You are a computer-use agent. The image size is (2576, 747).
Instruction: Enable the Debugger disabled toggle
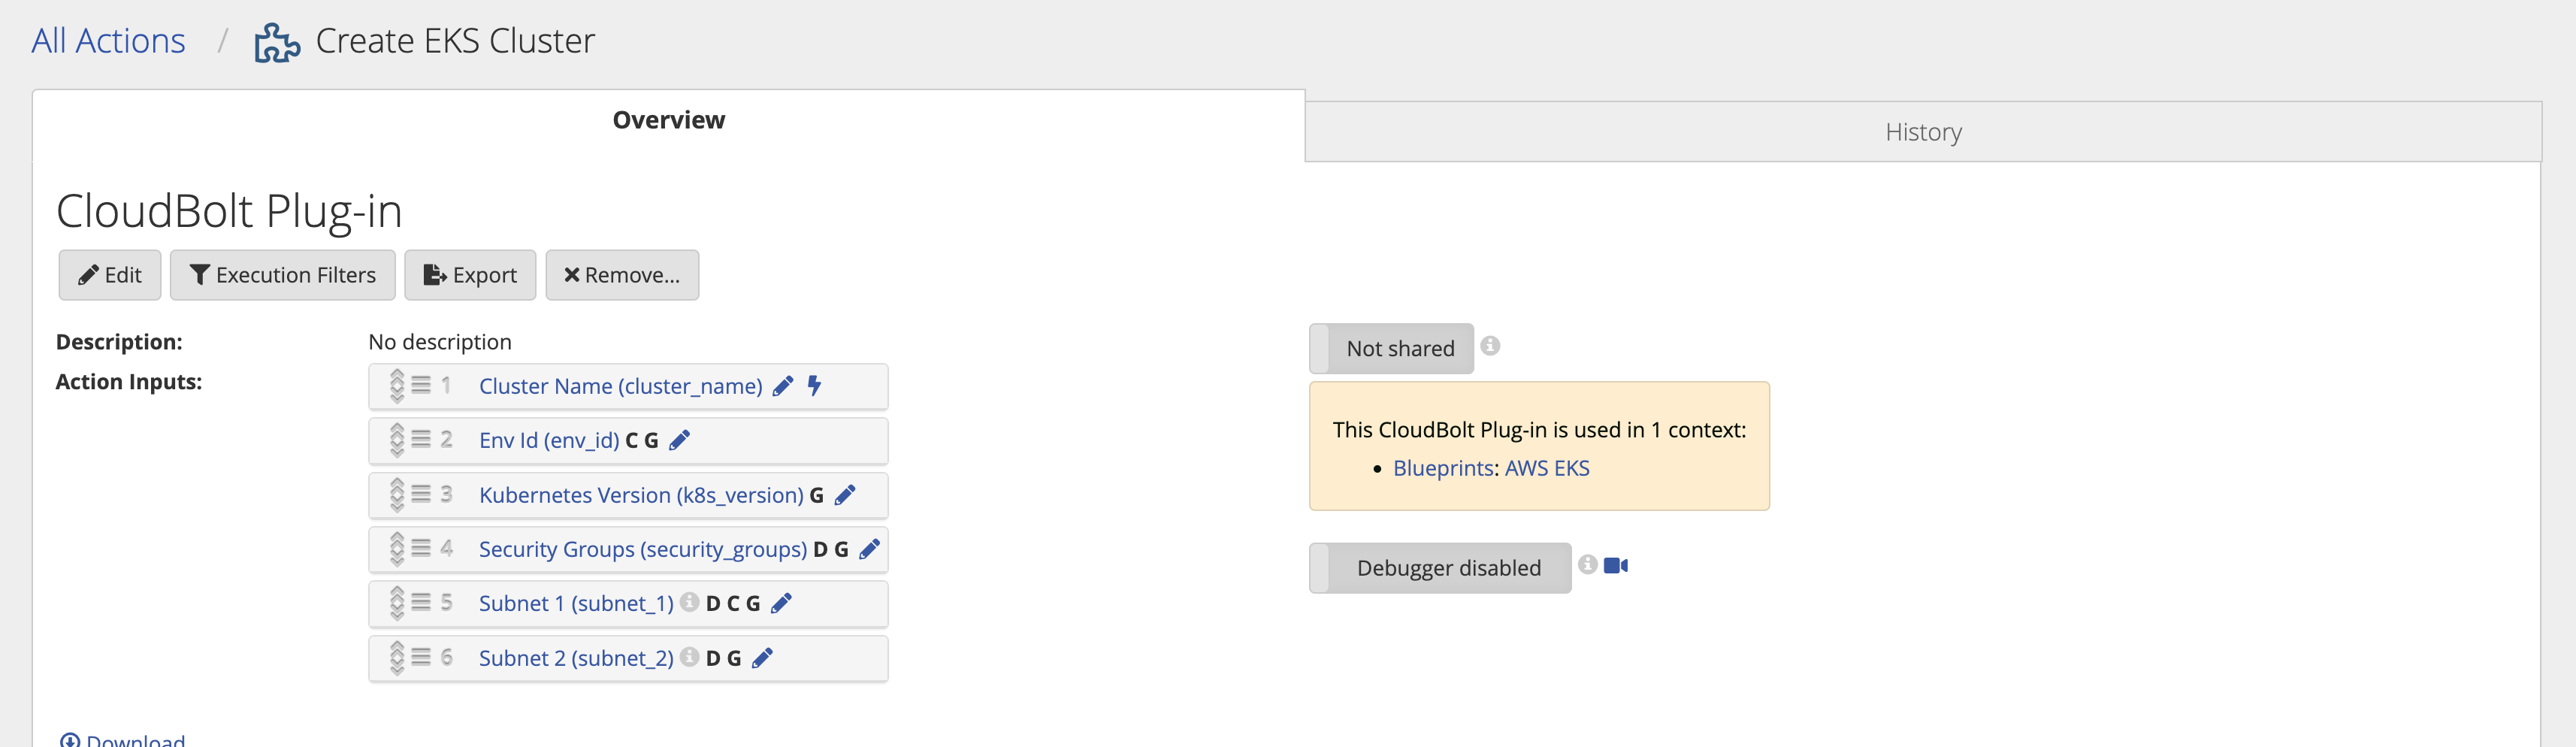pos(1439,568)
